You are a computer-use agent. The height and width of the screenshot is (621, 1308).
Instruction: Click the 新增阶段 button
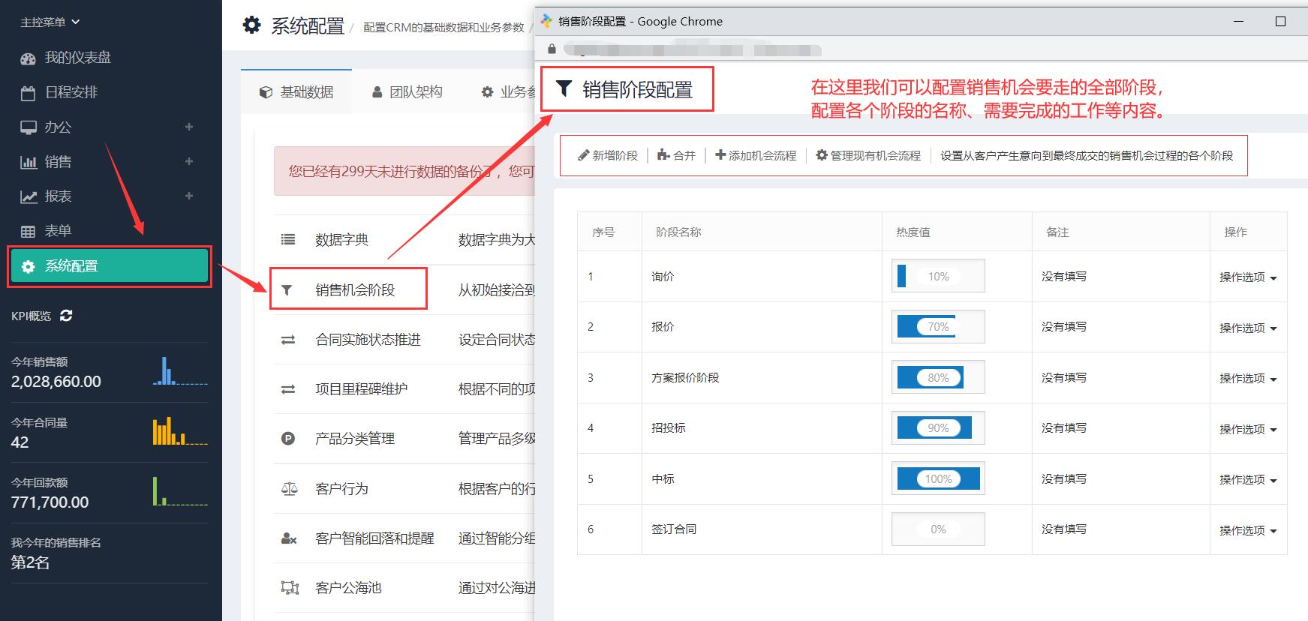click(608, 155)
